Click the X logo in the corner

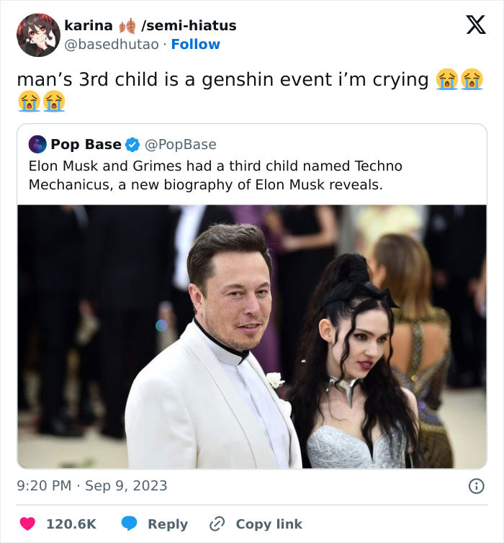tap(475, 25)
